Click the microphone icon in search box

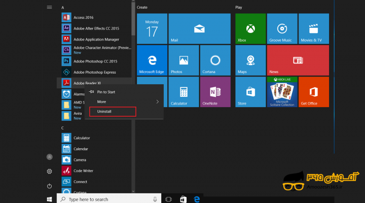(x=155, y=199)
